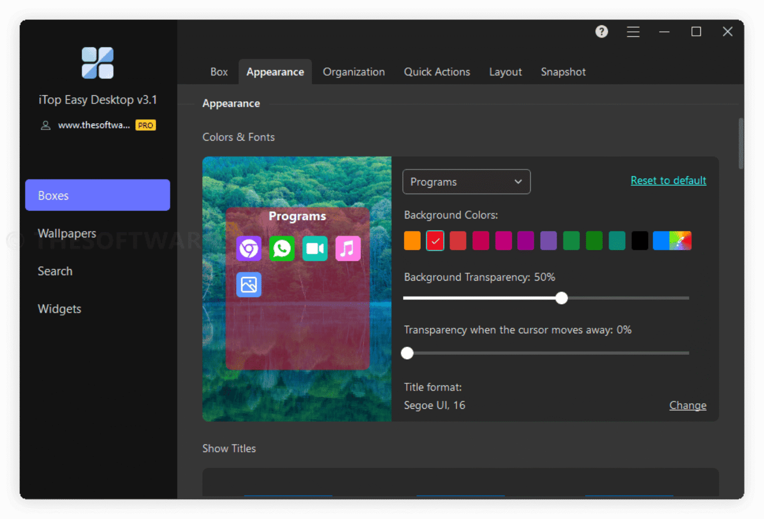Open the WhatsApp icon in the preview box
Viewport: 764px width, 519px height.
coord(282,249)
